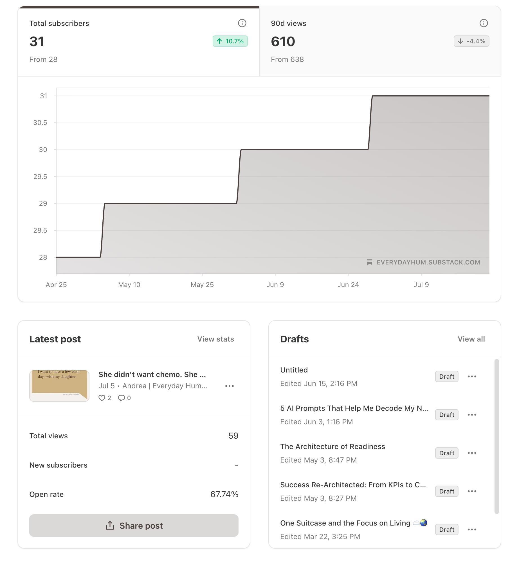Click the Open rate value 67.74%
The width and height of the screenshot is (517, 561).
click(x=224, y=494)
